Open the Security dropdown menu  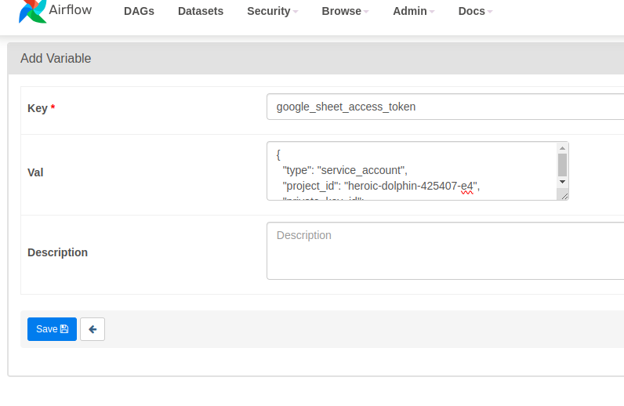[273, 12]
